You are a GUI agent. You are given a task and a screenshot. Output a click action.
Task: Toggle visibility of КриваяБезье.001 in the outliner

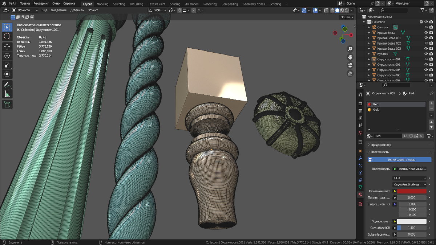[425, 38]
